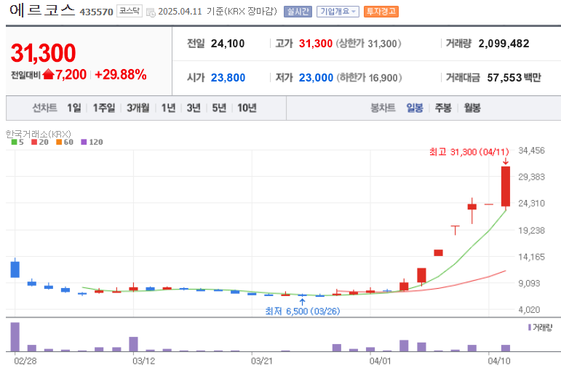Viewport: 561px width, 371px height.
Task: Click the red 20-day moving average swatch
Action: [34, 142]
